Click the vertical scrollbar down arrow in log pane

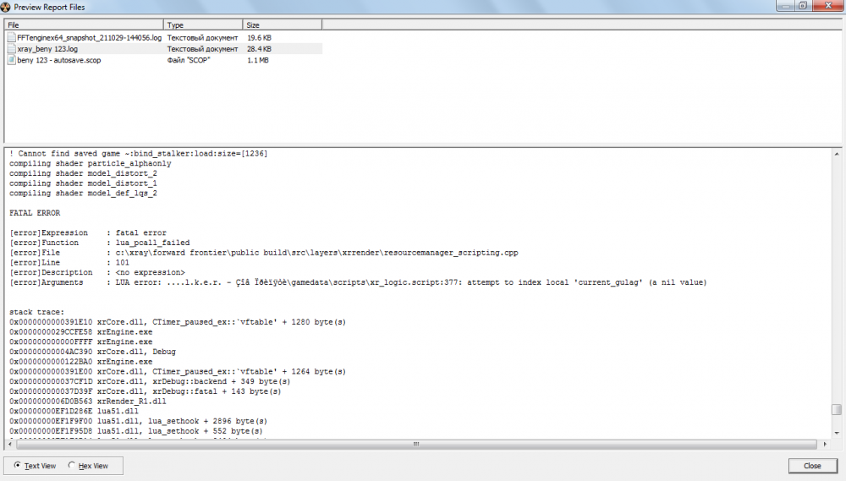(x=837, y=433)
